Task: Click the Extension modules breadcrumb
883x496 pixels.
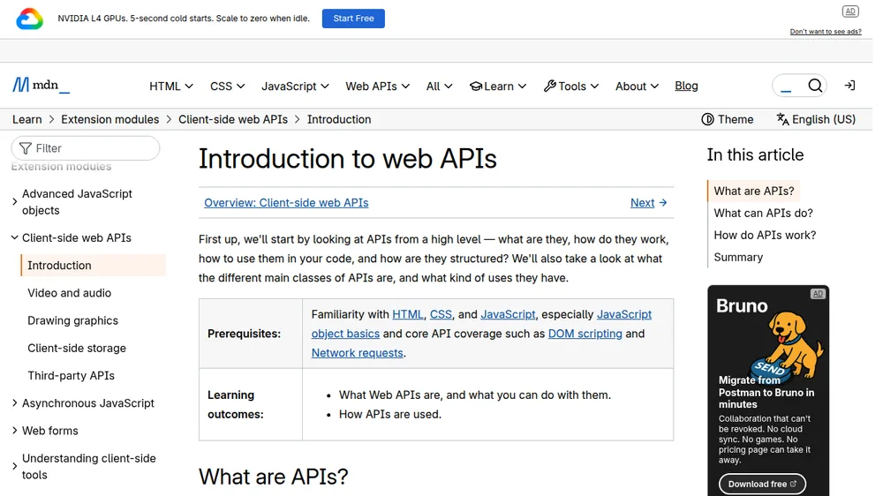Action: (109, 119)
